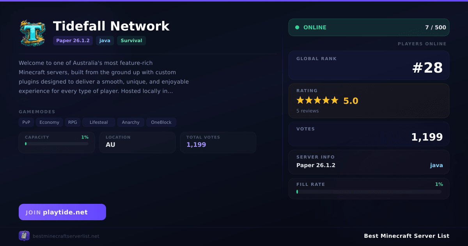Click the Tidefall Network server logo
Viewport: 468px width, 246px height.
pyautogui.click(x=33, y=33)
